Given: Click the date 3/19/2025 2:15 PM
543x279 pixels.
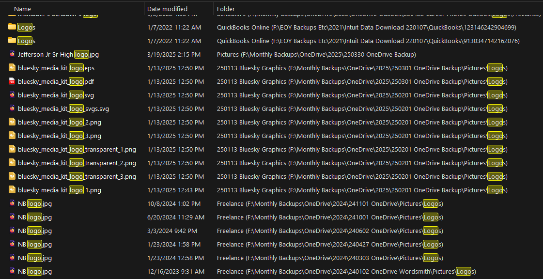Looking at the screenshot, I should tap(174, 55).
